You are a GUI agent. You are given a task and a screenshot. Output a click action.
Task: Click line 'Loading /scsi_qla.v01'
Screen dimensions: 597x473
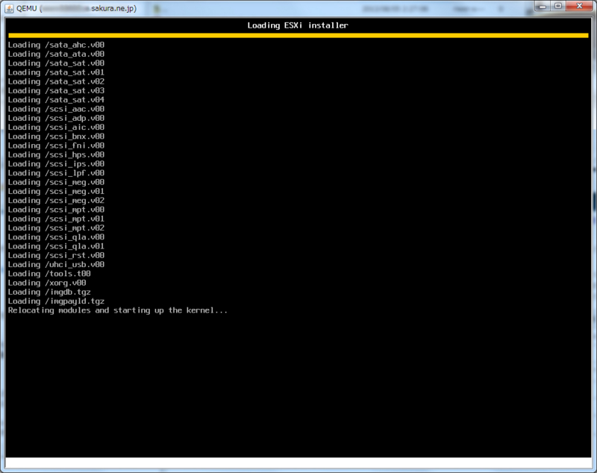click(x=56, y=245)
